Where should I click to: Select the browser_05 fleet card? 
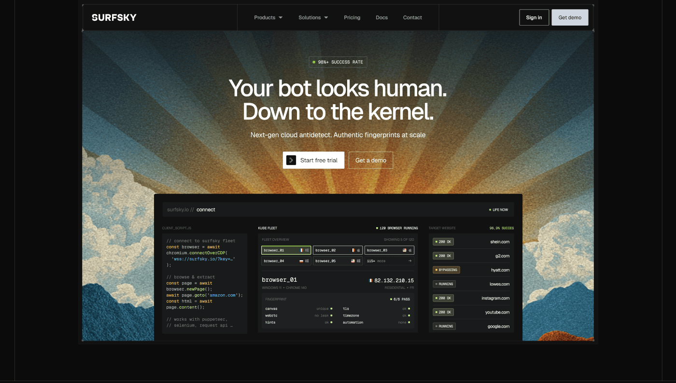coord(338,261)
